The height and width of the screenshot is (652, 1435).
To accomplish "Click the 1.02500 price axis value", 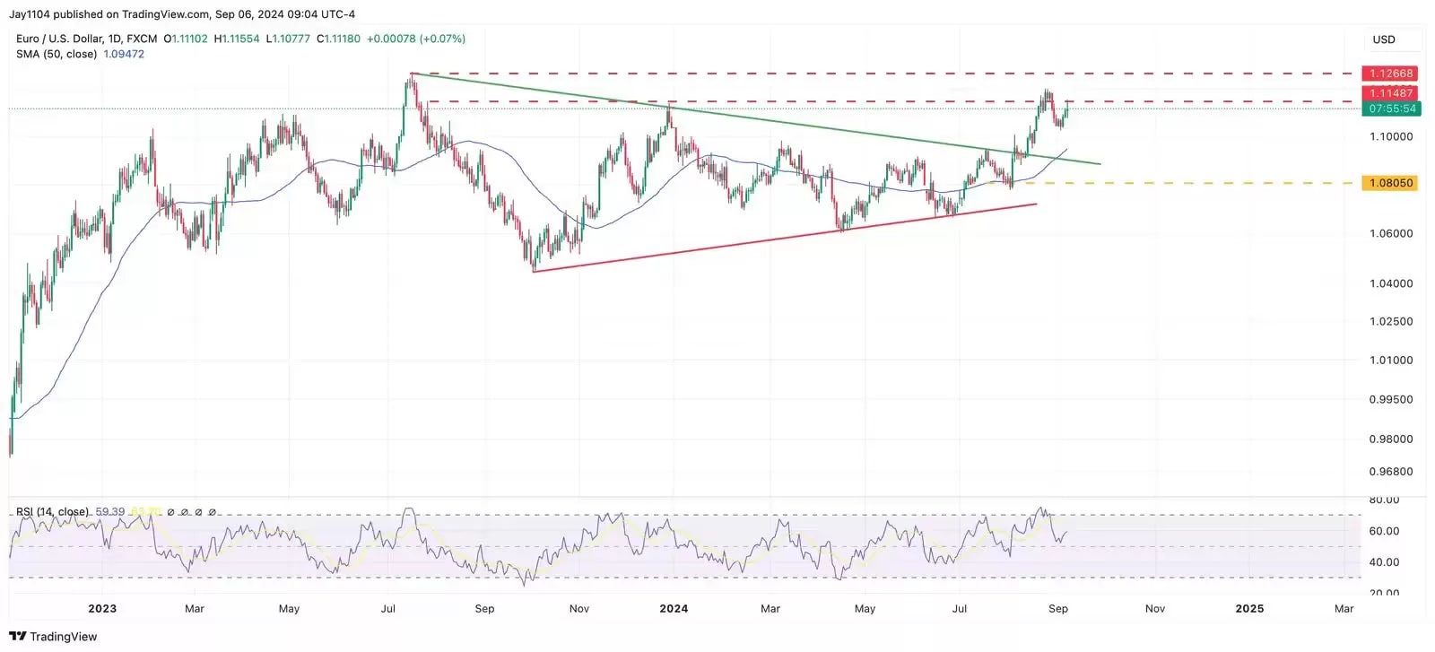I will coord(1391,321).
